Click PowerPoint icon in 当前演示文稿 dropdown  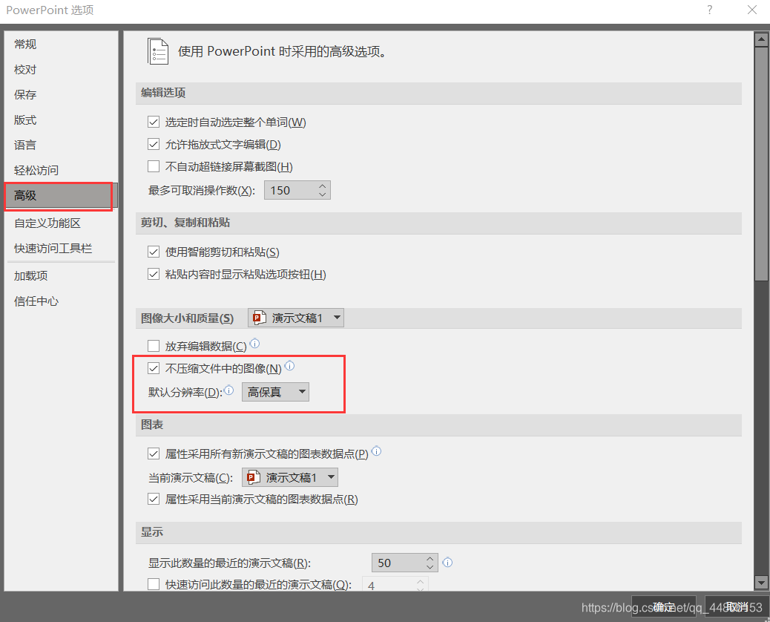(x=254, y=477)
